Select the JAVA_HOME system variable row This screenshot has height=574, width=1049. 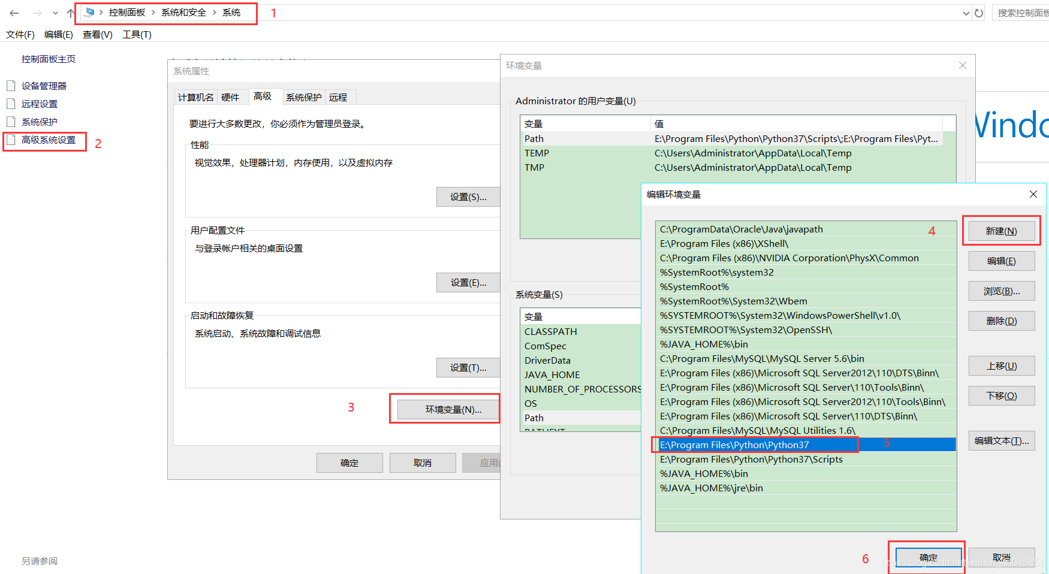point(552,375)
